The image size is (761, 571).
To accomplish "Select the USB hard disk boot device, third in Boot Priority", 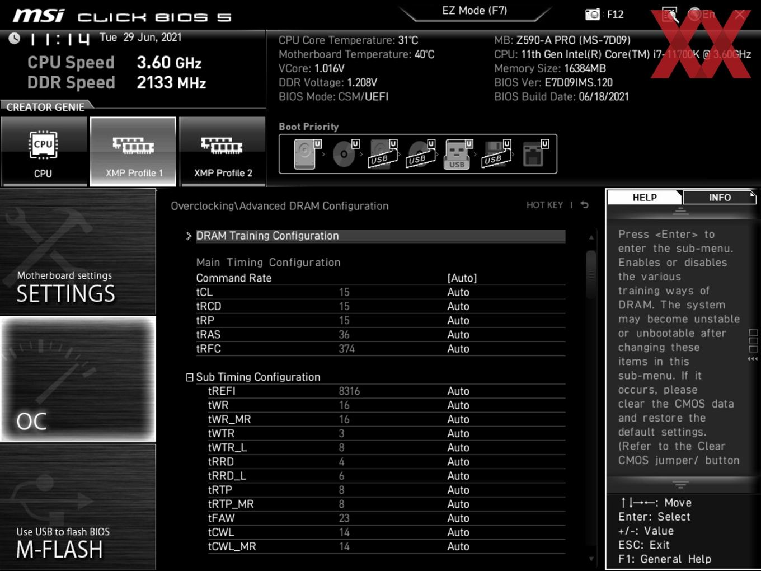I will pyautogui.click(x=382, y=154).
